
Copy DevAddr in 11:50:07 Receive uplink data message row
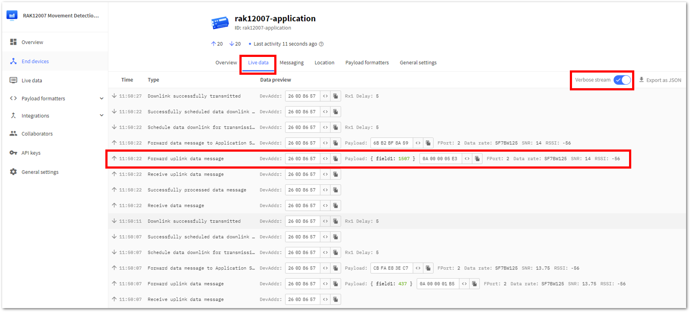336,299
